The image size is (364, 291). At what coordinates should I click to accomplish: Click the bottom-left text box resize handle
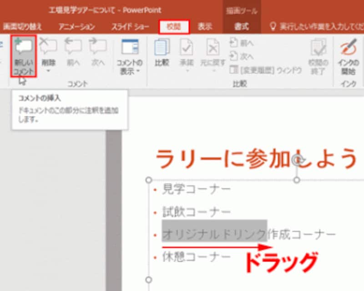click(149, 280)
